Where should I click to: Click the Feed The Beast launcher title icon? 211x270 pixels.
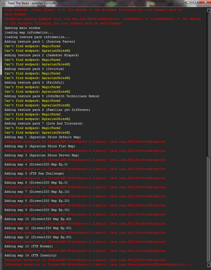point(4,3)
